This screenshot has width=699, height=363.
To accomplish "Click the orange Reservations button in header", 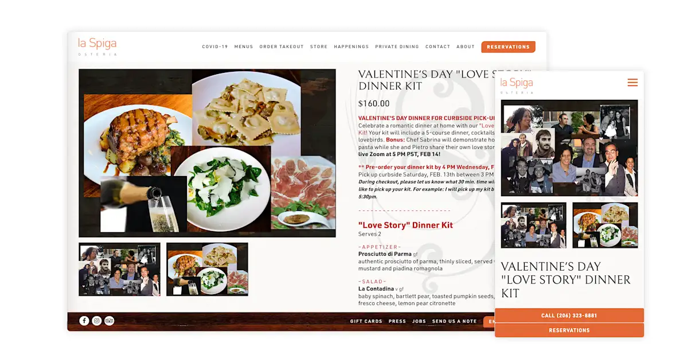I will click(508, 47).
